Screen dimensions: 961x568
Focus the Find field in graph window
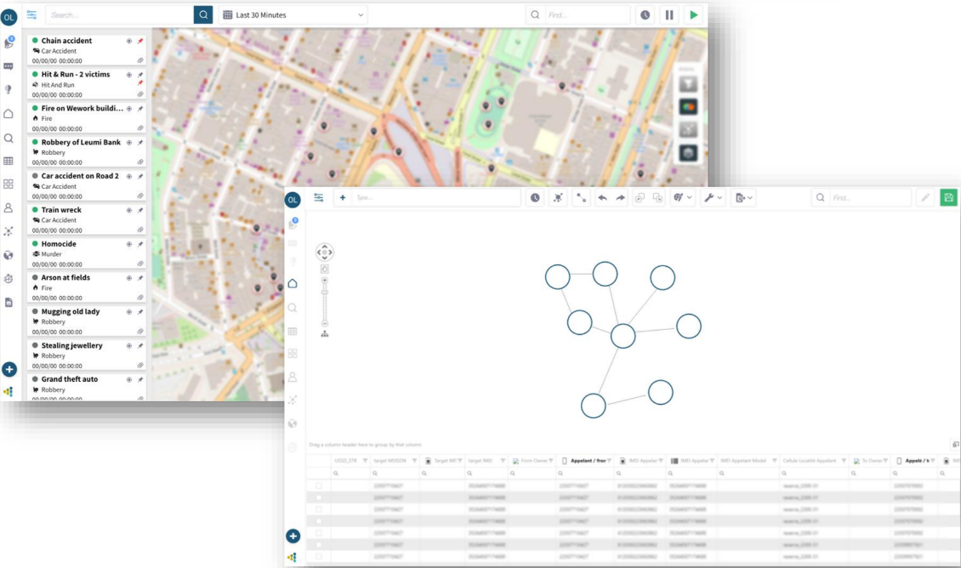[870, 198]
